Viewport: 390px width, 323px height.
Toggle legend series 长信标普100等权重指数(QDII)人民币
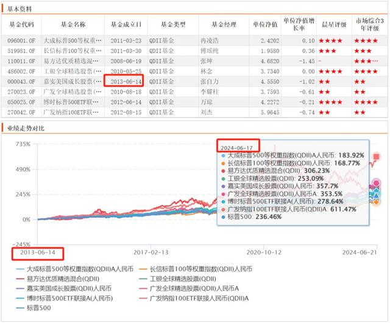[x=196, y=269]
